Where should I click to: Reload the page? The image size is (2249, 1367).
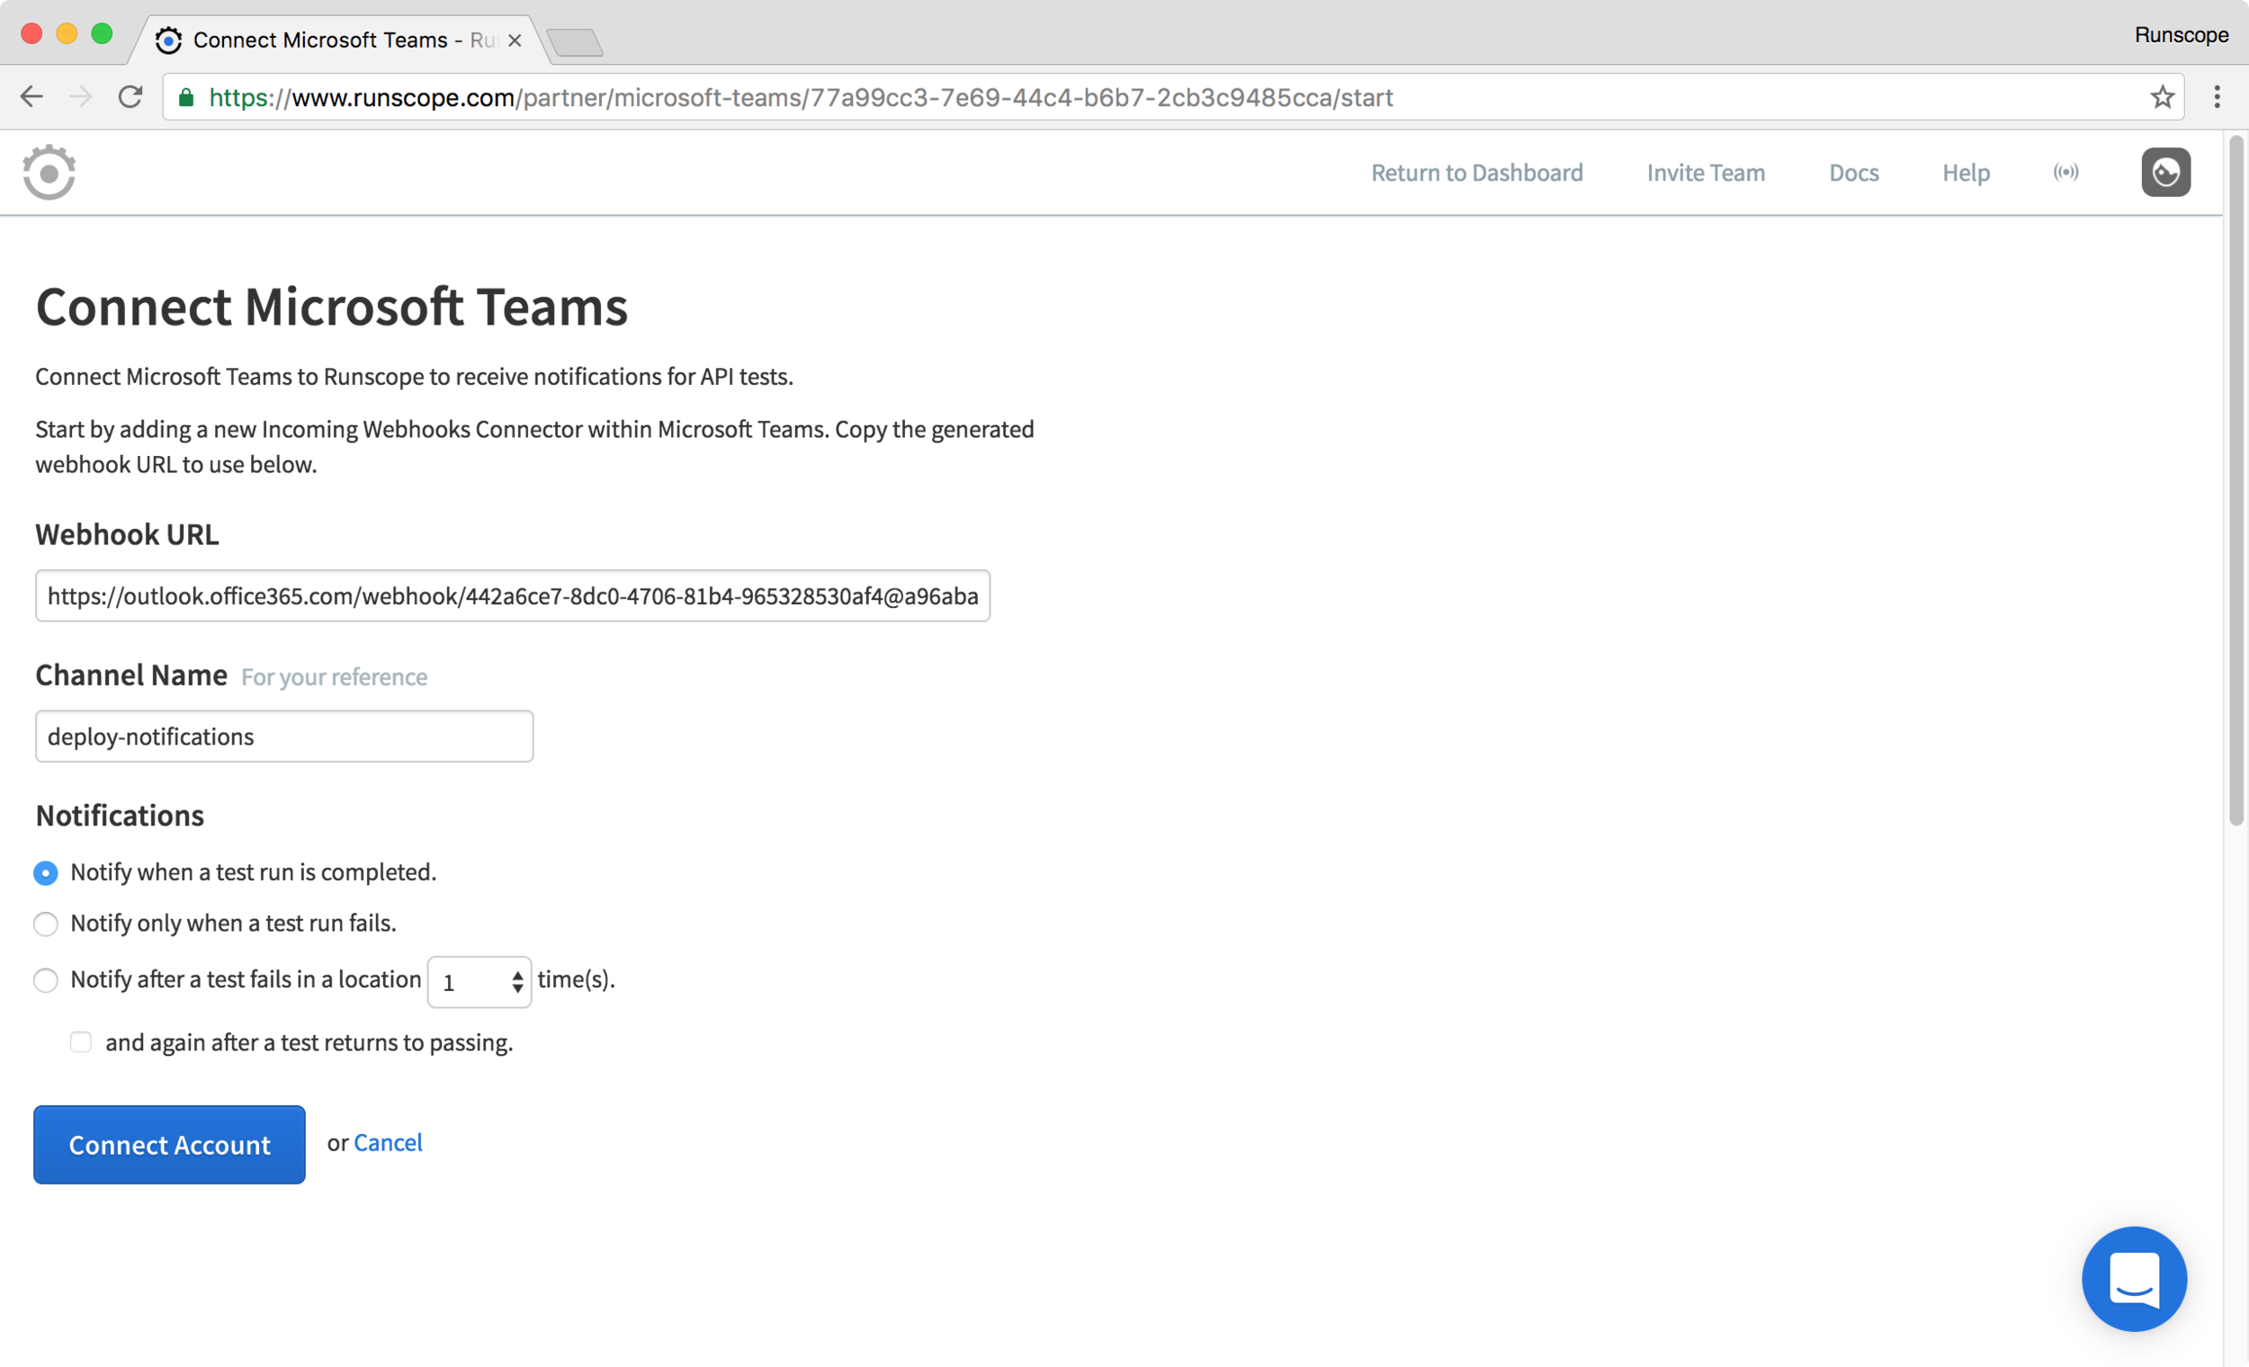click(x=130, y=97)
